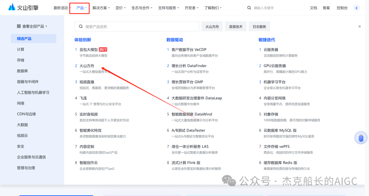
Task: Select the 视频云 category
Action: pyautogui.click(x=22, y=136)
